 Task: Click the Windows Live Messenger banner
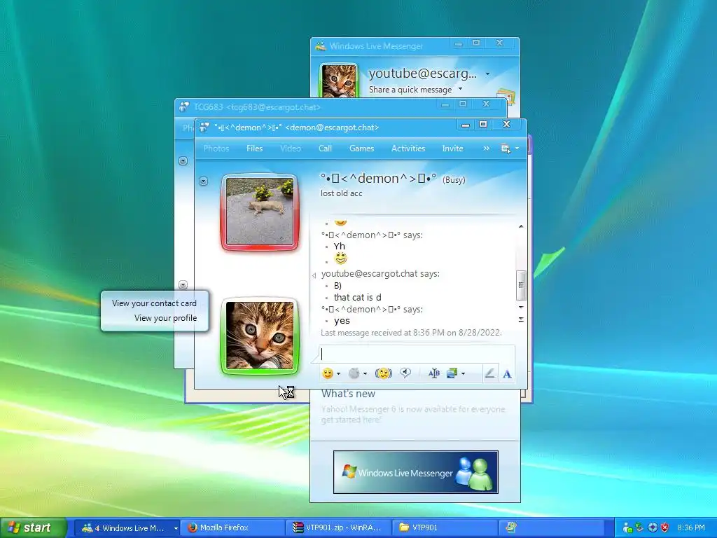[x=416, y=472]
